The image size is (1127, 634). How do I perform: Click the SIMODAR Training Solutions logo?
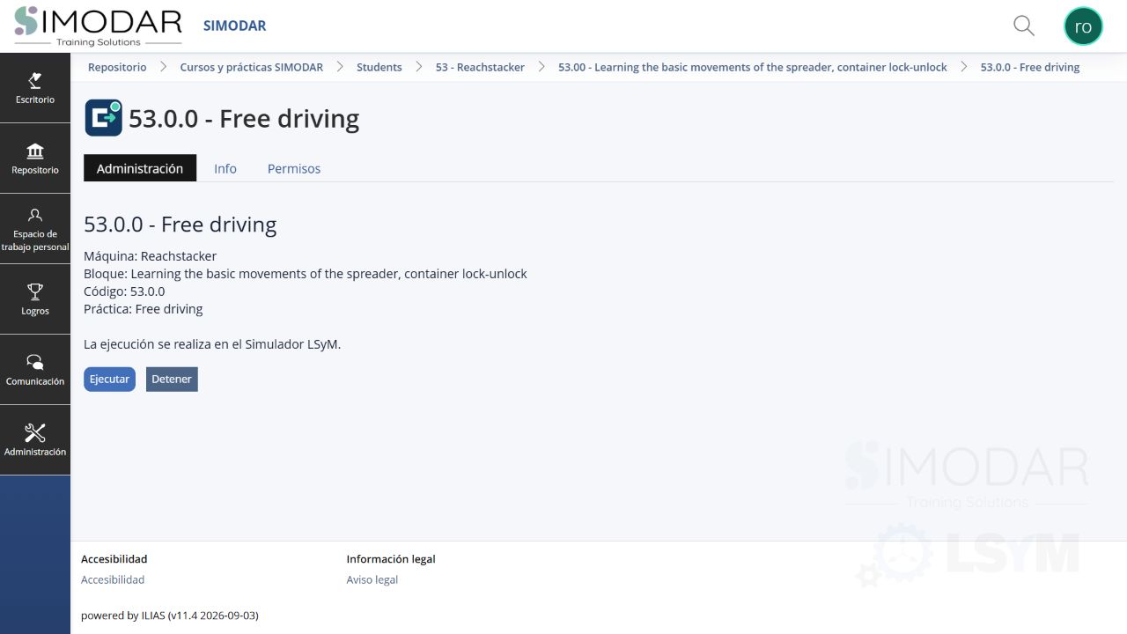coord(99,26)
